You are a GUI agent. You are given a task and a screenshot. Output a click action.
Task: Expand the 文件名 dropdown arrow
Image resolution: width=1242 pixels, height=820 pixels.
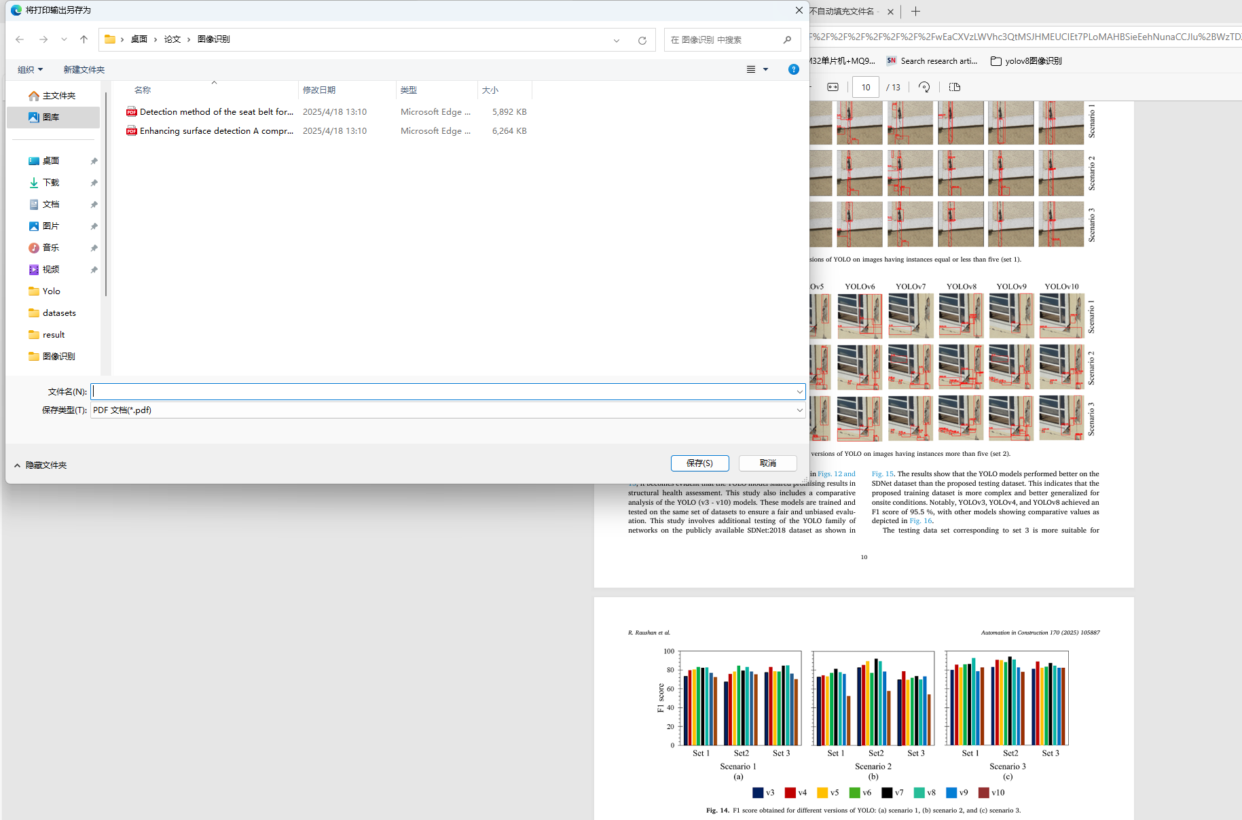tap(799, 392)
